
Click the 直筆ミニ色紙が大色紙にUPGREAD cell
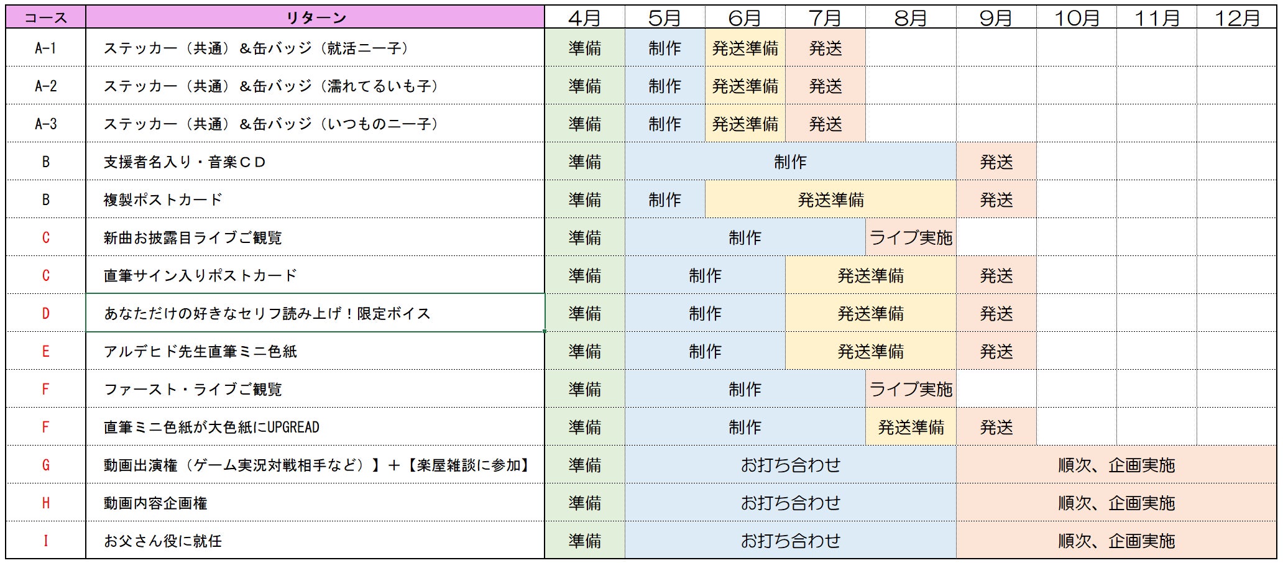[x=315, y=427]
